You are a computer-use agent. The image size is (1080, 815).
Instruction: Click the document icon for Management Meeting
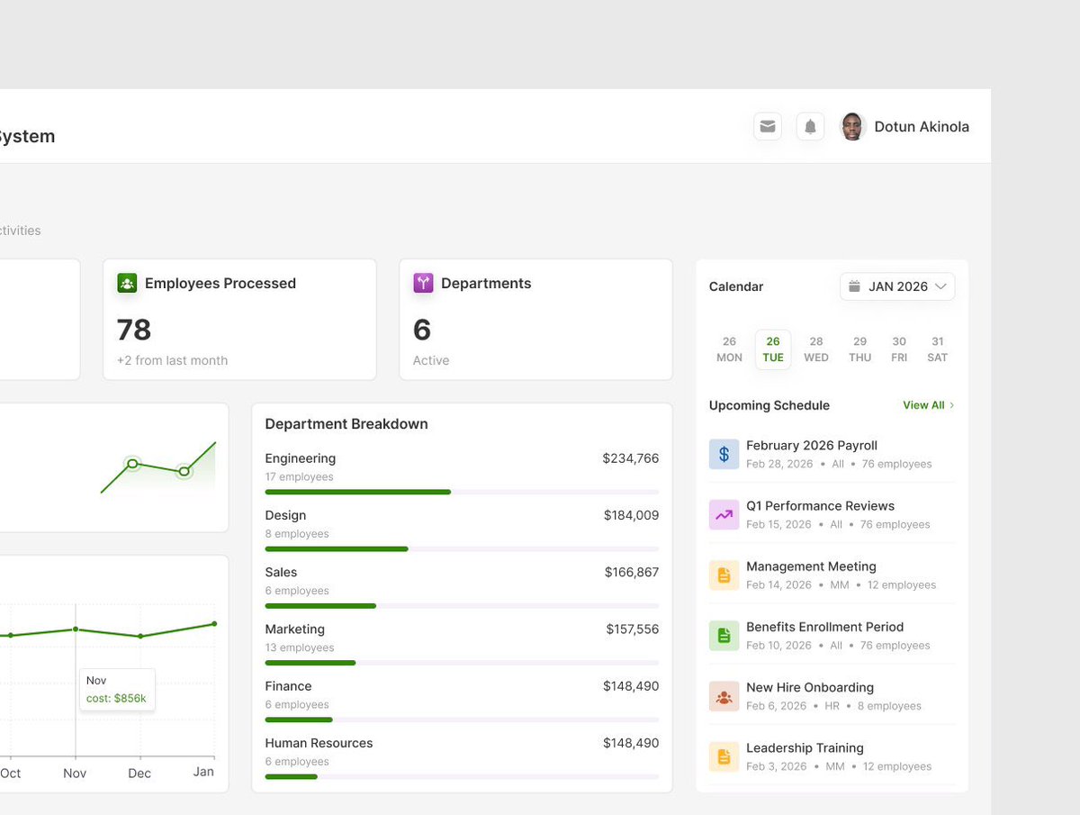[724, 575]
